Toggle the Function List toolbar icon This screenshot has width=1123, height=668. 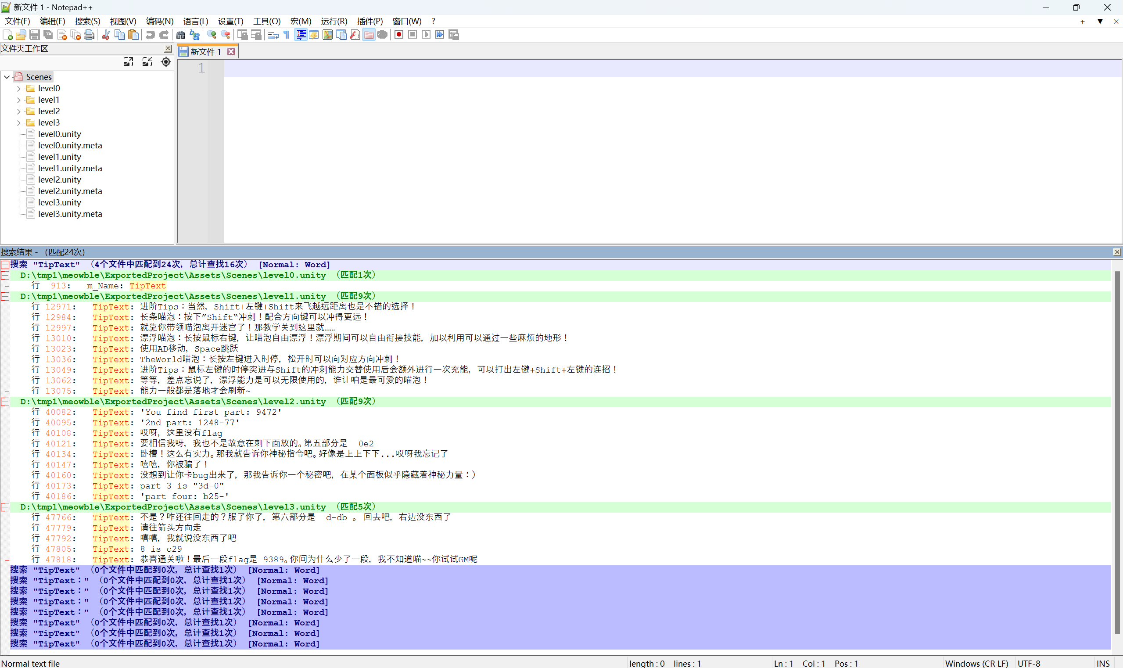[x=355, y=35]
